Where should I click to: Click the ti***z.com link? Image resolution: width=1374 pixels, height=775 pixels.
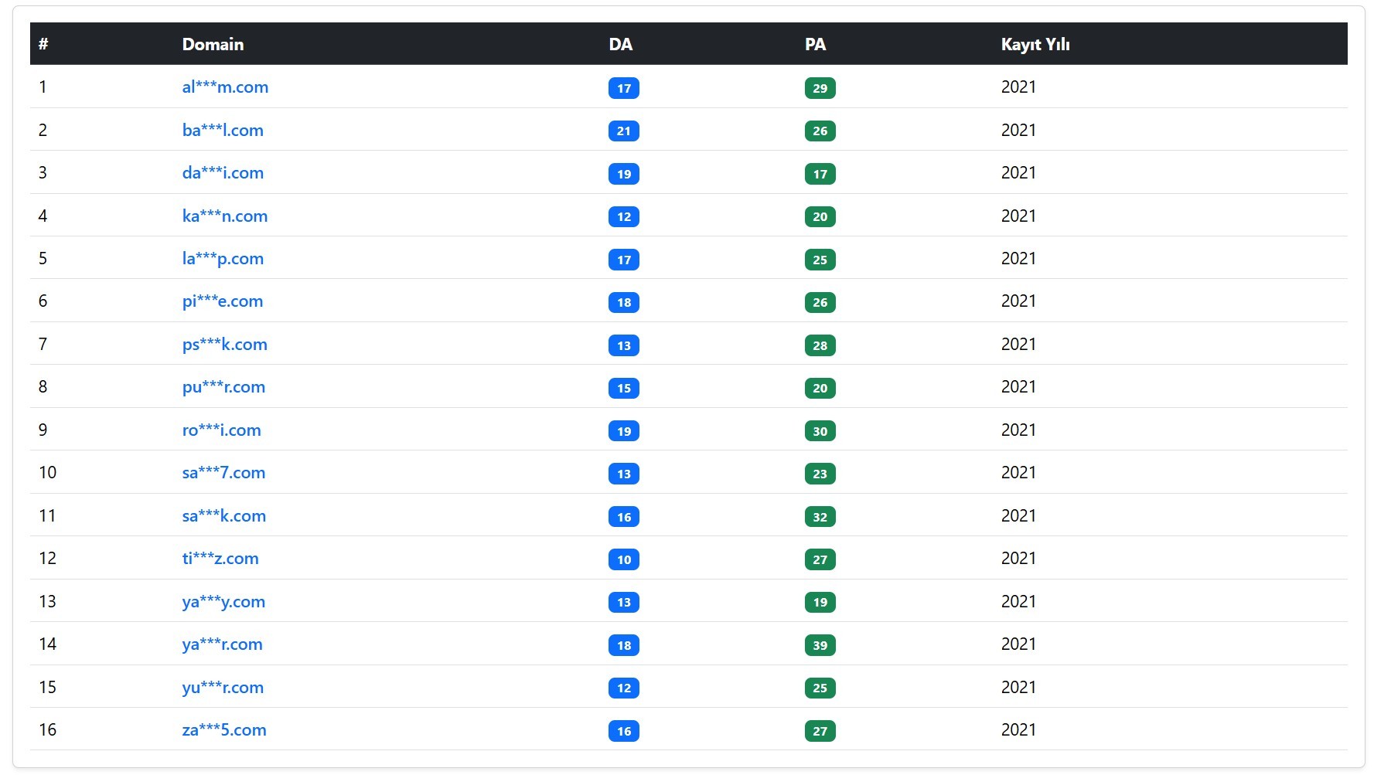coord(220,559)
